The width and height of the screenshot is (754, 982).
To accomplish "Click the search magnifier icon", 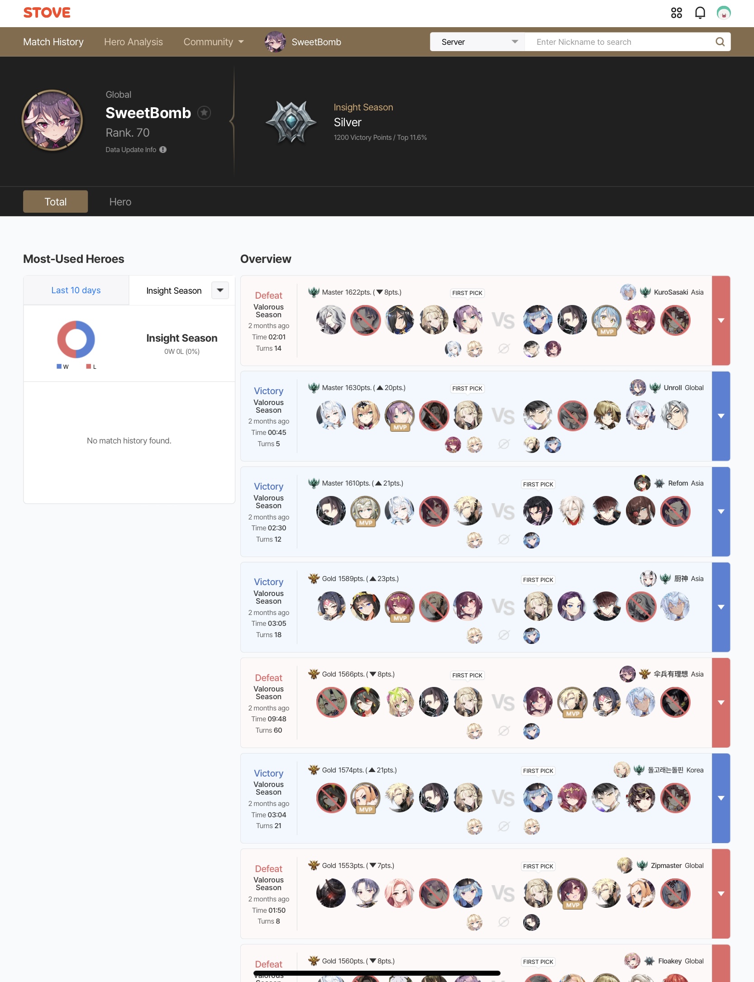I will pos(720,42).
